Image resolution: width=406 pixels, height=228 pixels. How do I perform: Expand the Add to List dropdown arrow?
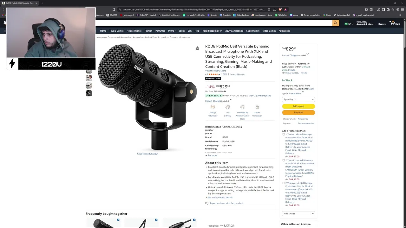point(313,213)
